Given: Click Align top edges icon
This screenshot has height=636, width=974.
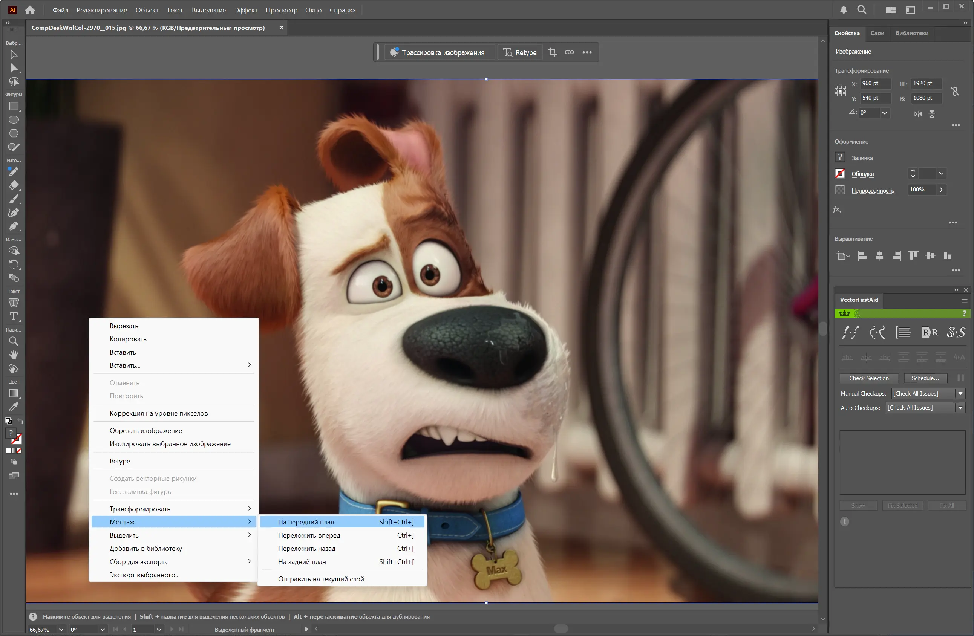Looking at the screenshot, I should pyautogui.click(x=913, y=255).
